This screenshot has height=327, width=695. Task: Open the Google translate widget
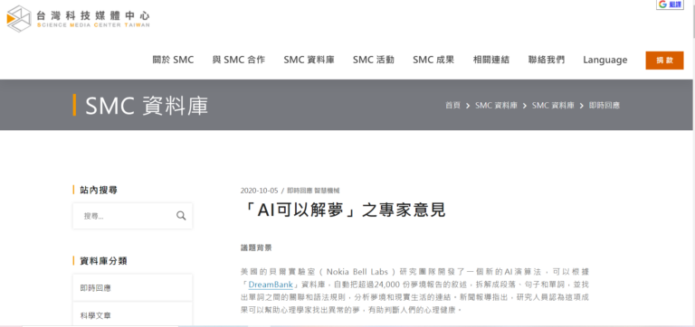pyautogui.click(x=670, y=5)
